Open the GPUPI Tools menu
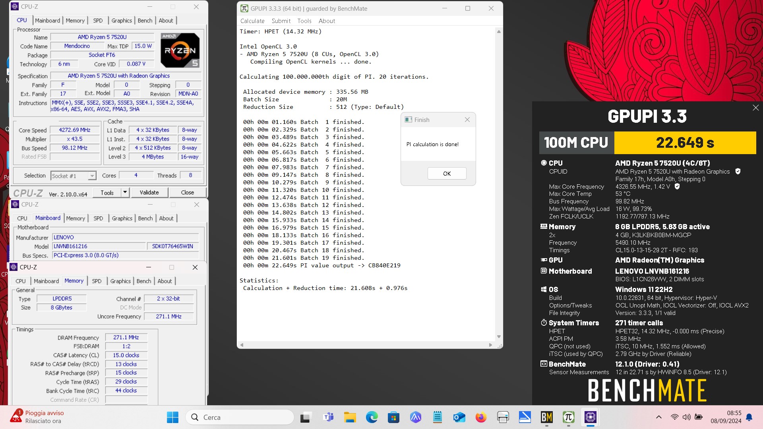This screenshot has width=763, height=429. [304, 21]
